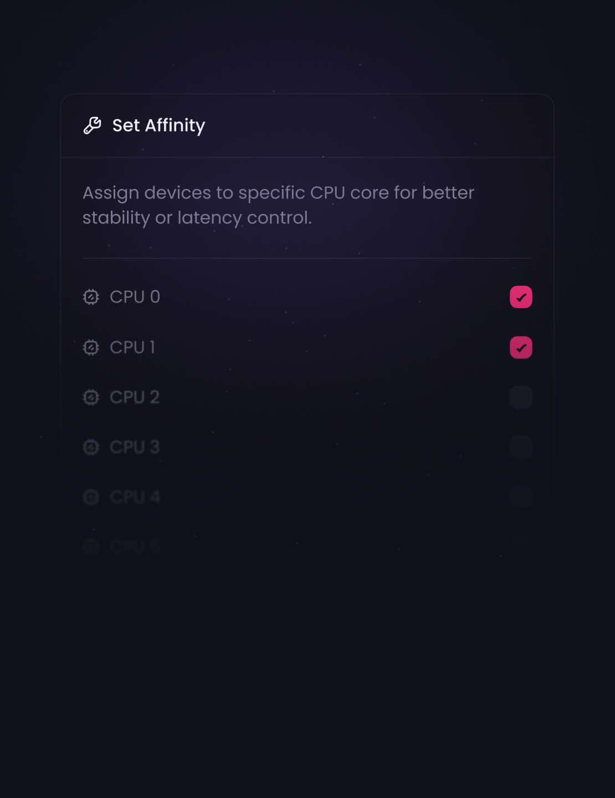Check the box for CPU 3
This screenshot has height=798, width=615.
pyautogui.click(x=520, y=447)
